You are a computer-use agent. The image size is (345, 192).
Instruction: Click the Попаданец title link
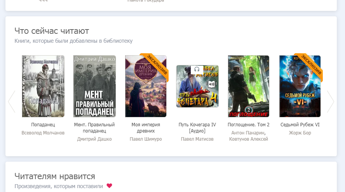(x=43, y=124)
